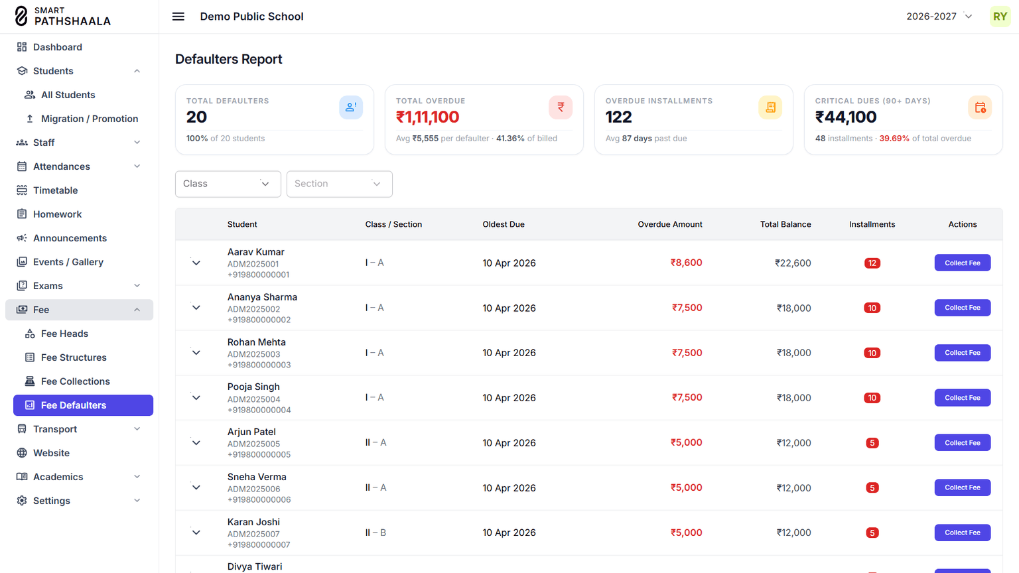Select Fee Defaulters menu item
Screen dimensions: 1019x573
pos(83,405)
